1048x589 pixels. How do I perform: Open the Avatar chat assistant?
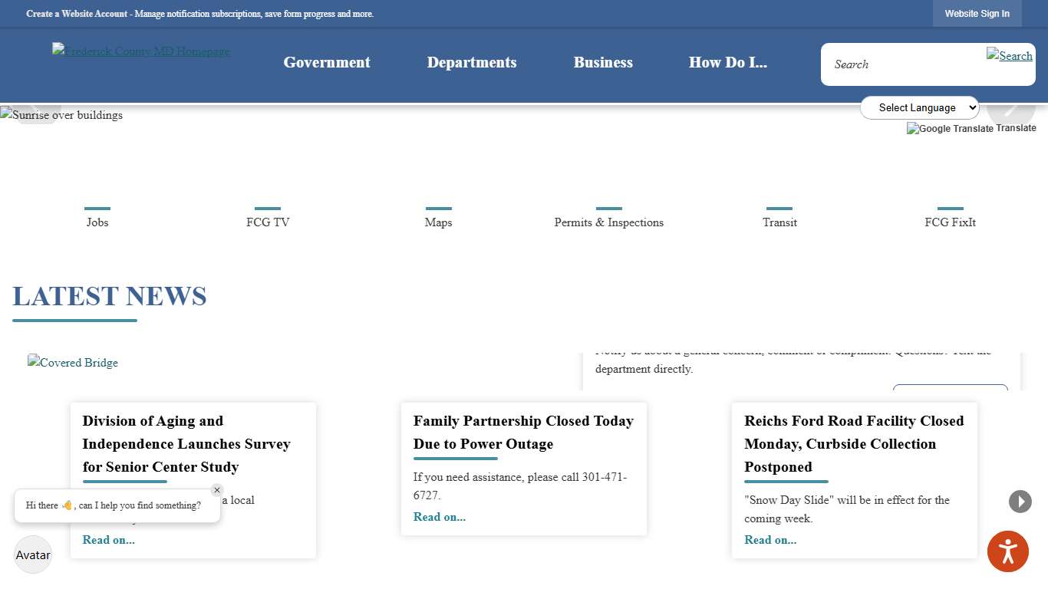point(33,554)
